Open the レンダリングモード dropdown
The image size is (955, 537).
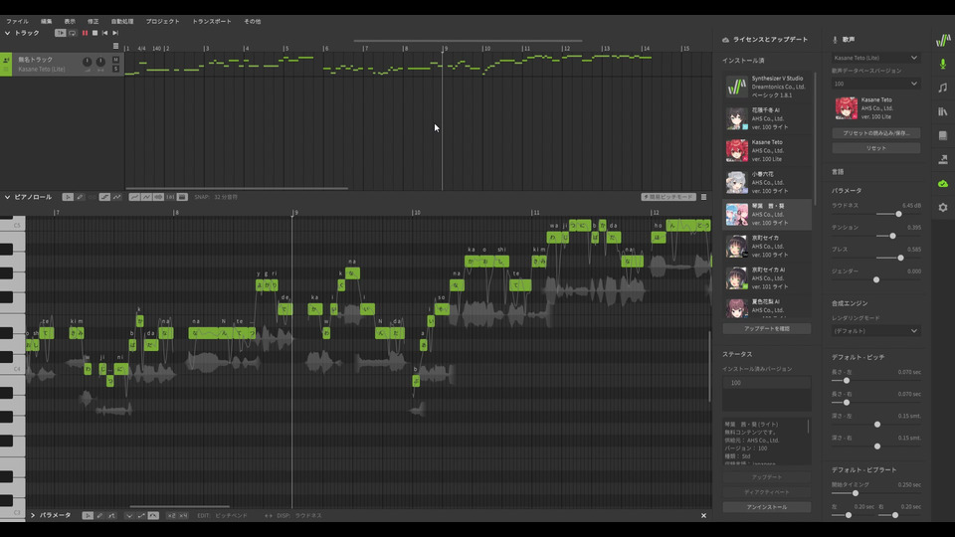(875, 331)
